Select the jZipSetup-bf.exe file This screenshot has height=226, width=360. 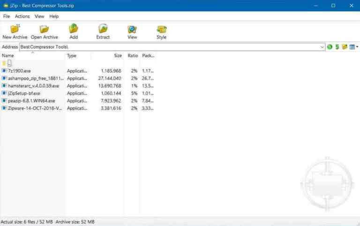pos(24,93)
